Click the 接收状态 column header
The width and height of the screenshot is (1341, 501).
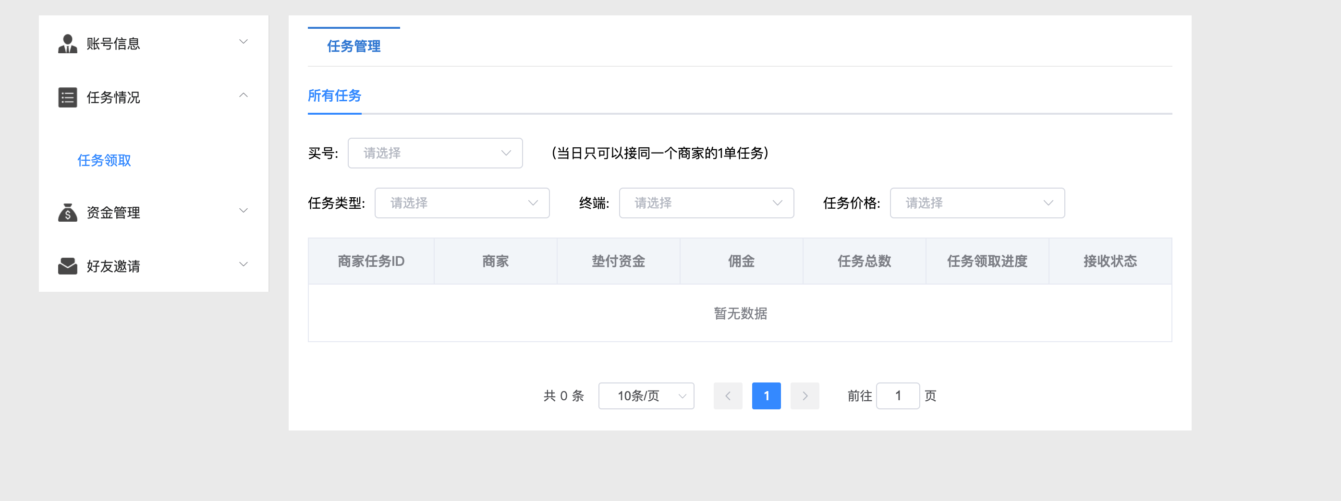coord(1110,261)
